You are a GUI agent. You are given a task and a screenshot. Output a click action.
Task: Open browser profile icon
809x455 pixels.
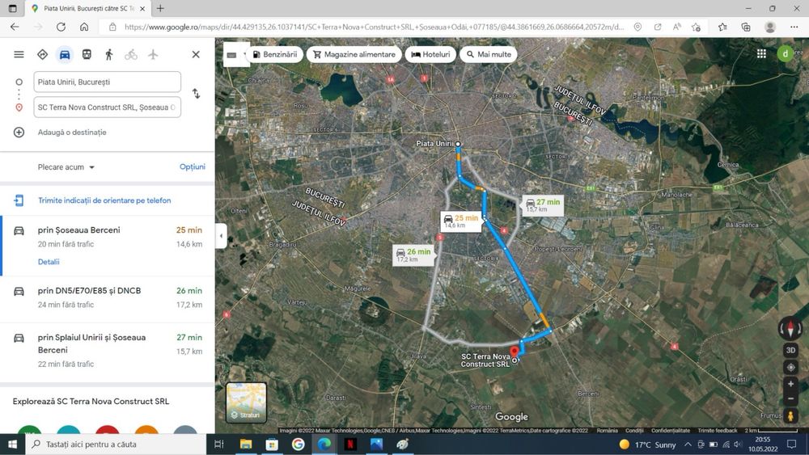[x=770, y=27]
